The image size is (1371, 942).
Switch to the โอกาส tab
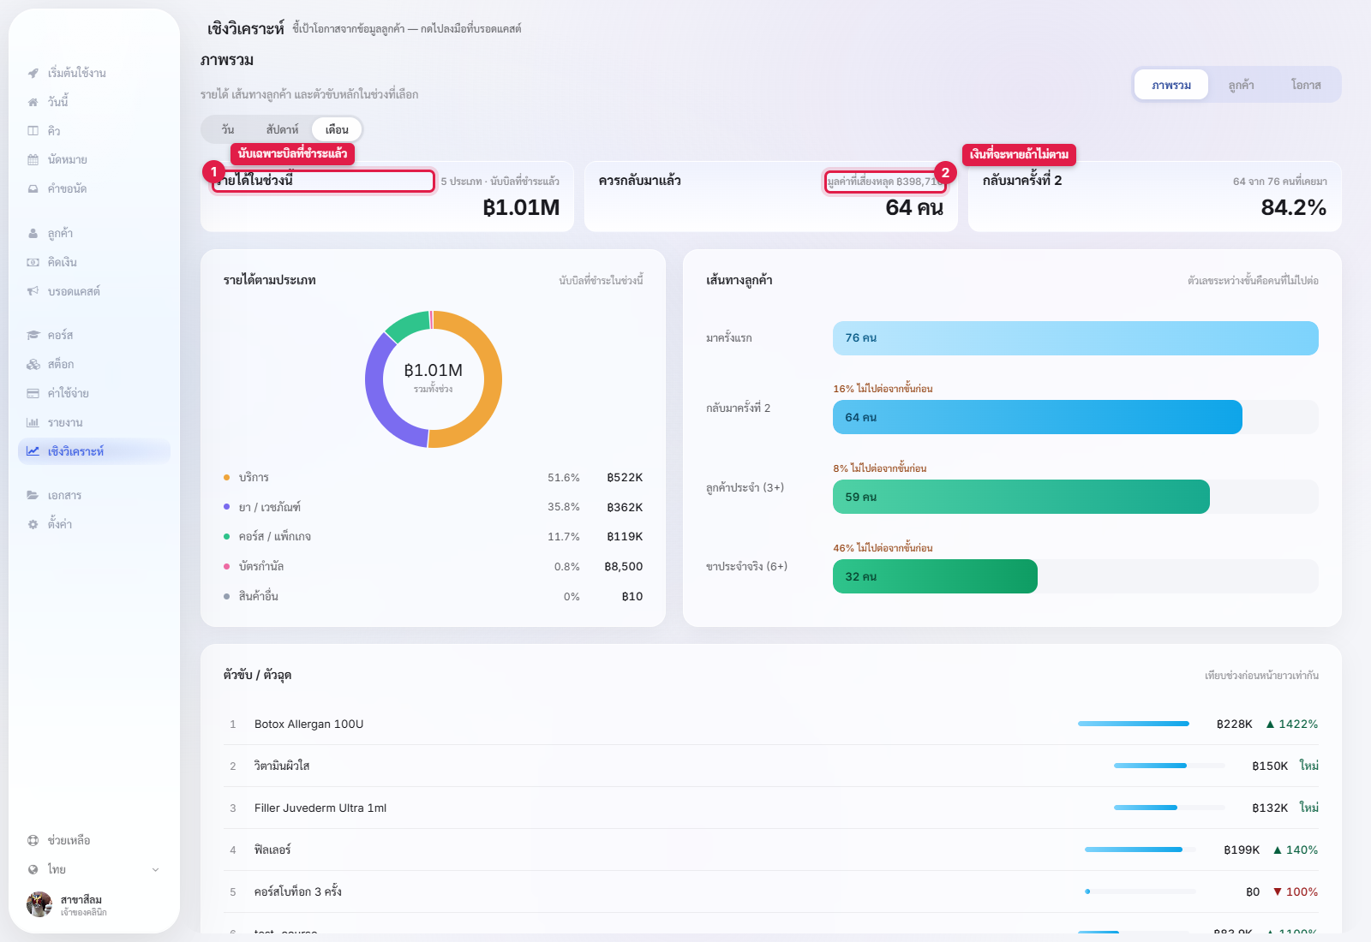coord(1306,85)
